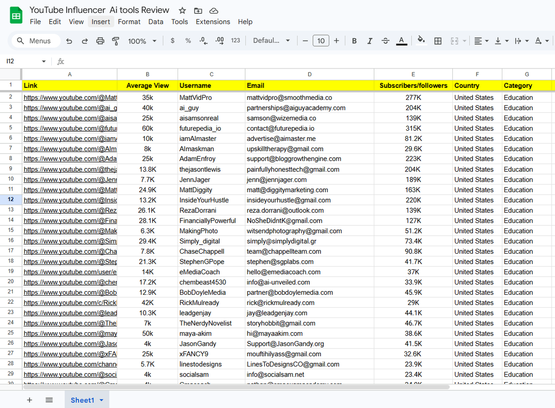Open the Extensions menu
555x408 pixels.
pyautogui.click(x=213, y=22)
